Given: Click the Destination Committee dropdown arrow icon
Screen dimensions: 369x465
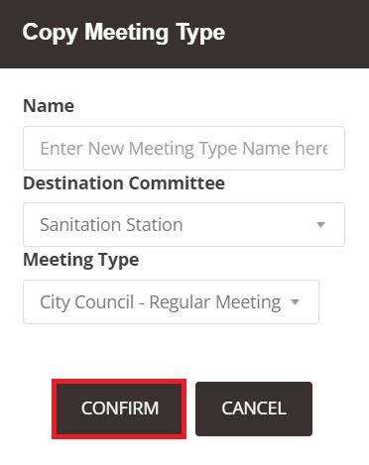Looking at the screenshot, I should click(320, 225).
